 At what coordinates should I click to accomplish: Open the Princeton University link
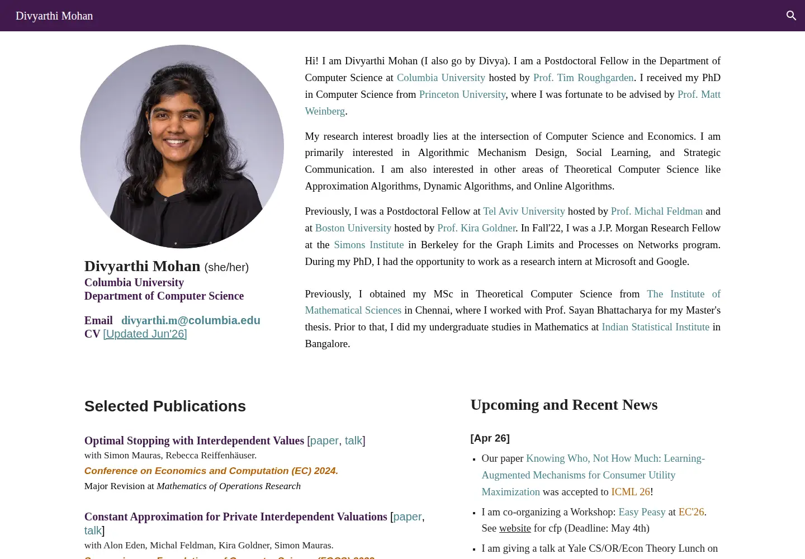click(x=462, y=94)
